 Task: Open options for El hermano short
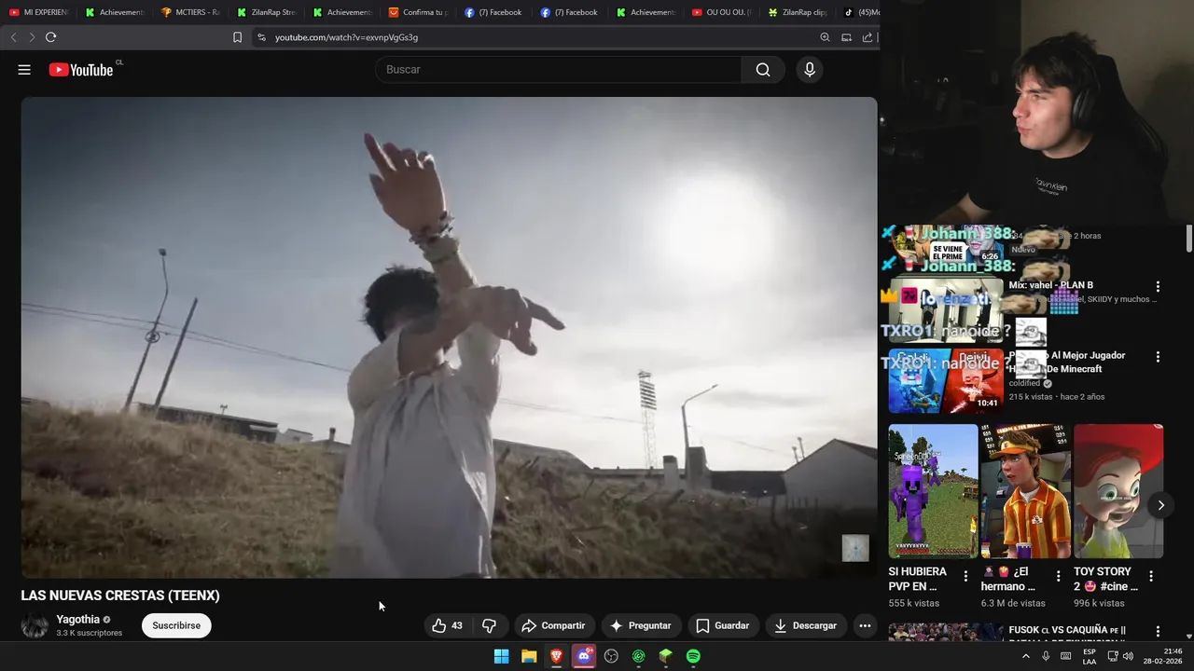click(x=1058, y=577)
